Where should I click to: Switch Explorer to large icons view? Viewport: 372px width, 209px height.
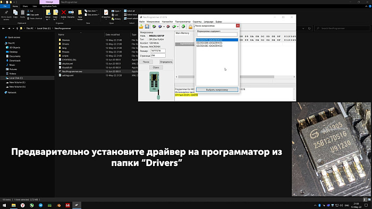click(369, 199)
